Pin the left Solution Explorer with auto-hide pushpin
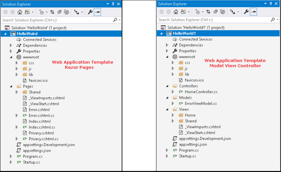This screenshot has width=281, height=172. [x=113, y=4]
